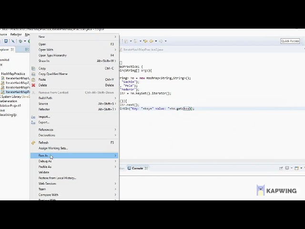The width and height of the screenshot is (305, 229).
Task: Click the Display Selected Console icon
Action: click(x=287, y=168)
